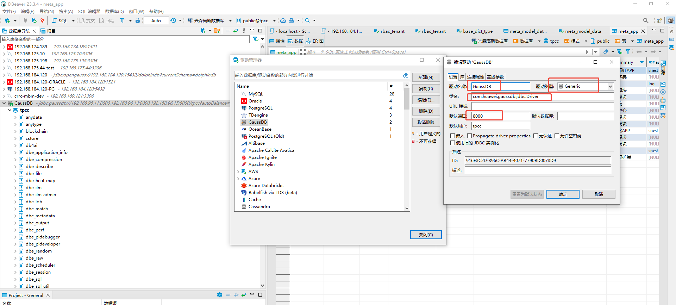Viewport: 676px width, 305px height.
Task: Click the transaction lock icon
Action: click(138, 20)
